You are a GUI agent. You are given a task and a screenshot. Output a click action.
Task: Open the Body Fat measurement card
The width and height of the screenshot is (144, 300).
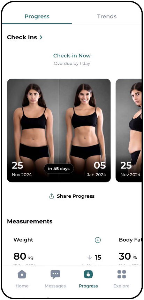[129, 250]
